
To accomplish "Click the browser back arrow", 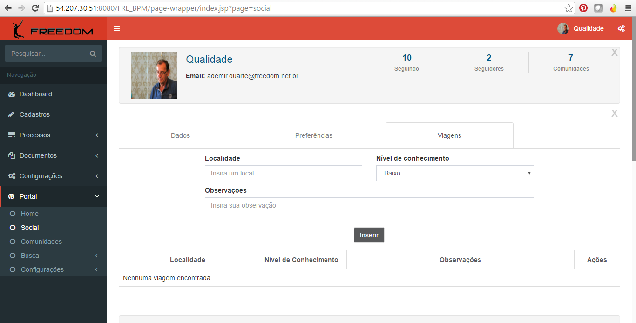I will click(8, 8).
